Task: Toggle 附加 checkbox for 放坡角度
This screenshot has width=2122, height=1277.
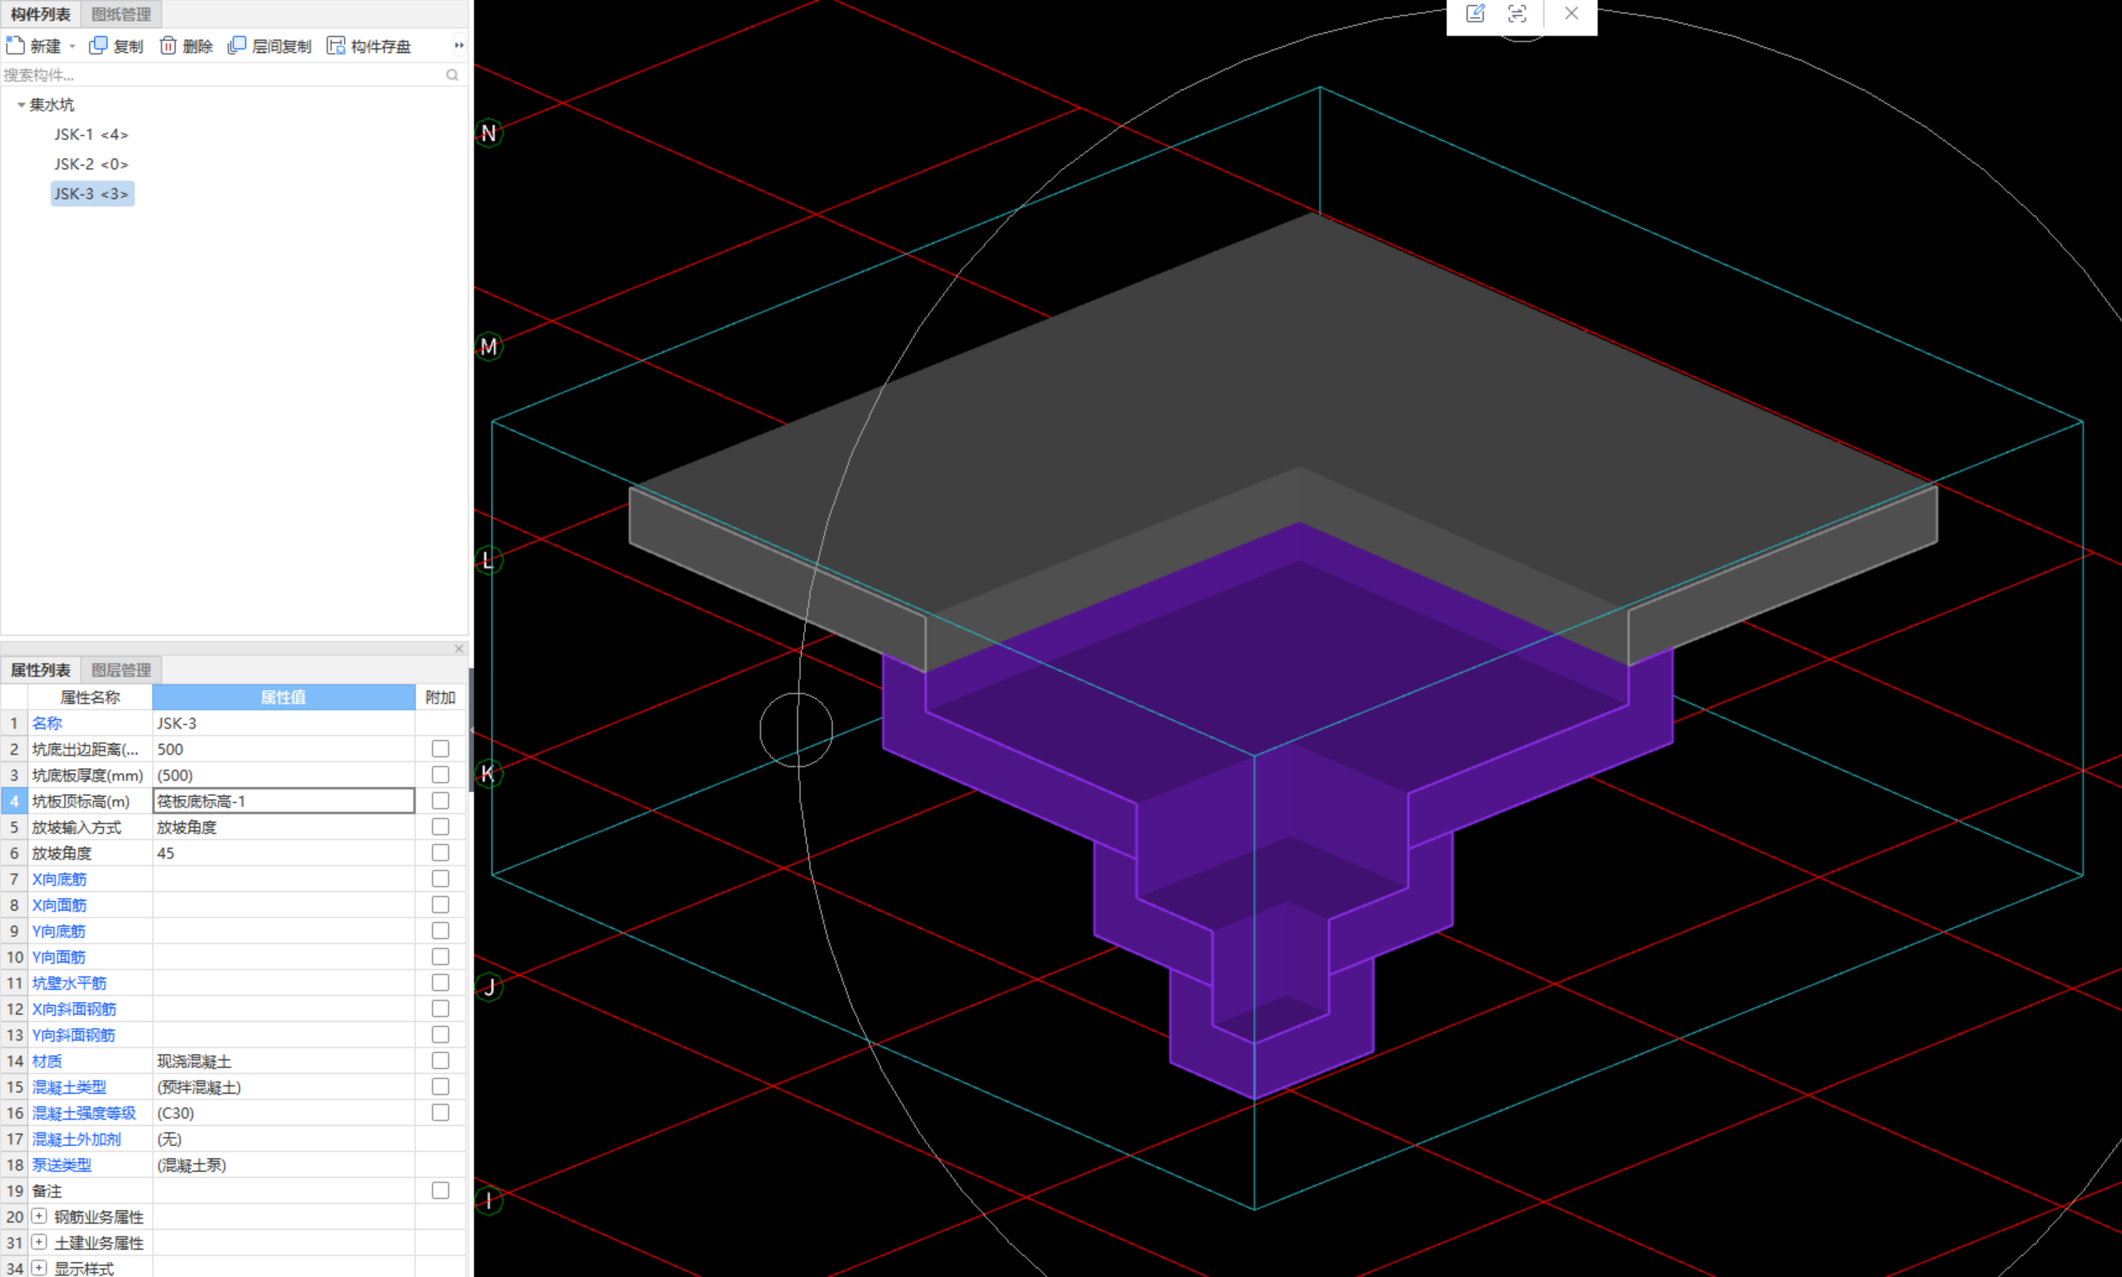Action: point(441,852)
